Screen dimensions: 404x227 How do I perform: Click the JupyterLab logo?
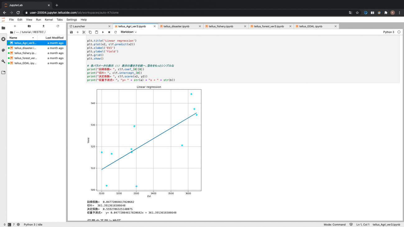3,20
